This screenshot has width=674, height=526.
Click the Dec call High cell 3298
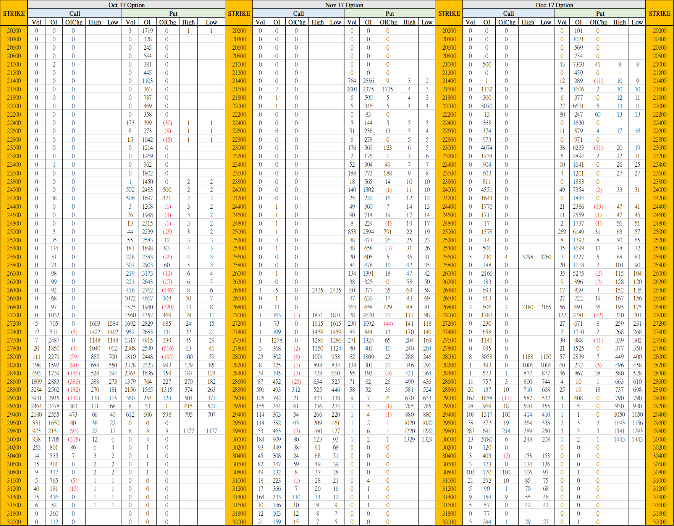pyautogui.click(x=527, y=257)
